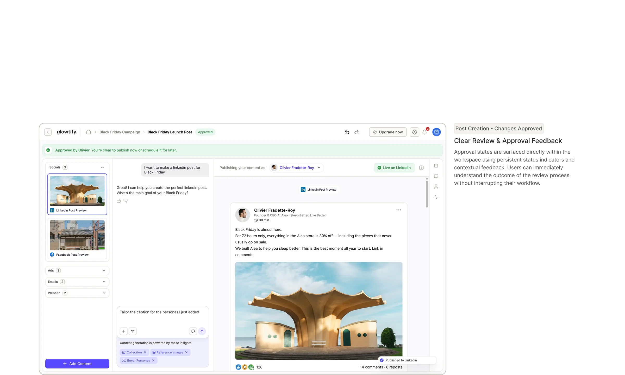Click the Add Content button
This screenshot has width=625, height=375.
coord(77,364)
